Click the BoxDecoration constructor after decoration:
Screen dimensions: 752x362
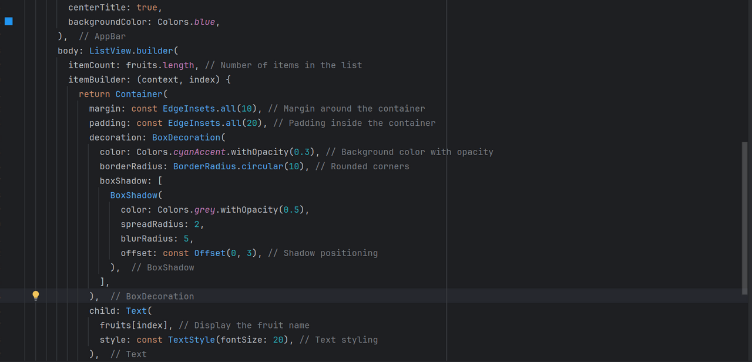point(186,138)
